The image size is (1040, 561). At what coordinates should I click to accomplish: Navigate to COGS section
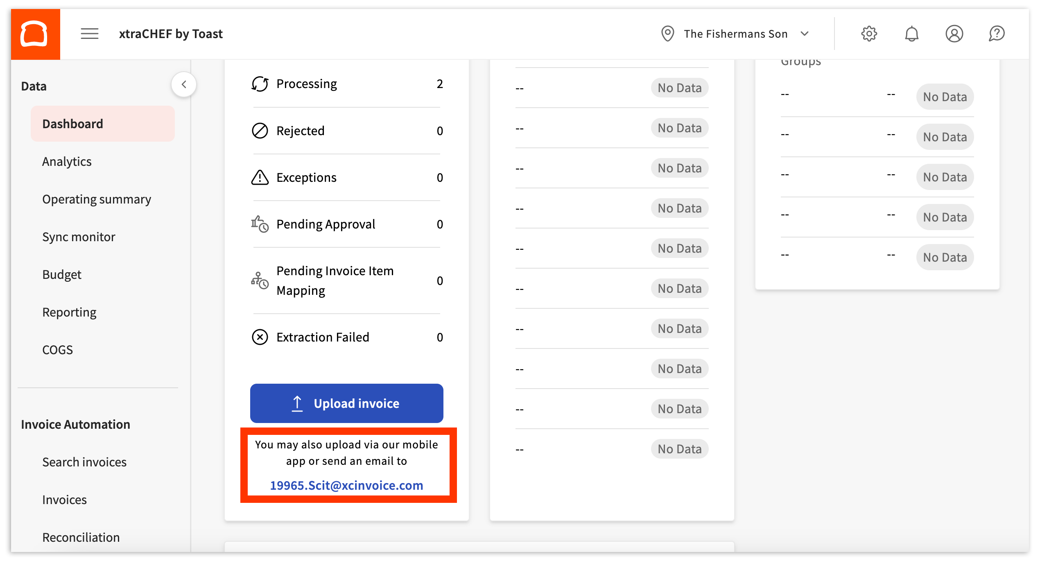click(x=57, y=350)
